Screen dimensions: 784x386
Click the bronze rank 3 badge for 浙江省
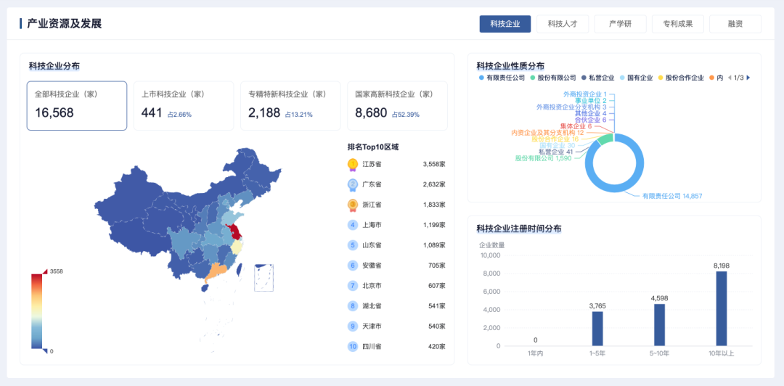click(x=353, y=205)
